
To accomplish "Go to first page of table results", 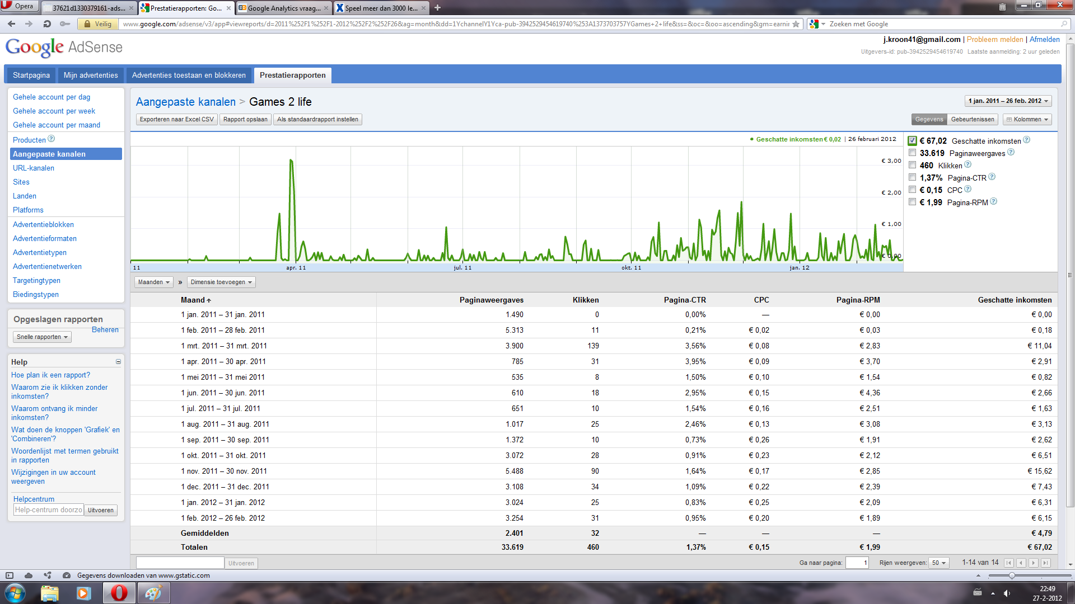I will point(1009,563).
